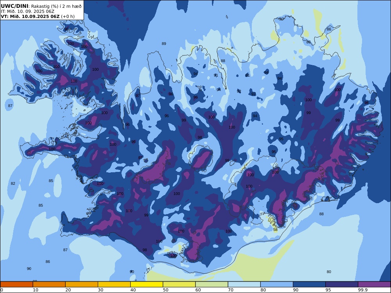The height and width of the screenshot is (293, 391).
Task: Select the 'IT: Mið. 10. 09. 2025 06Z' line
Action: pyautogui.click(x=27, y=11)
